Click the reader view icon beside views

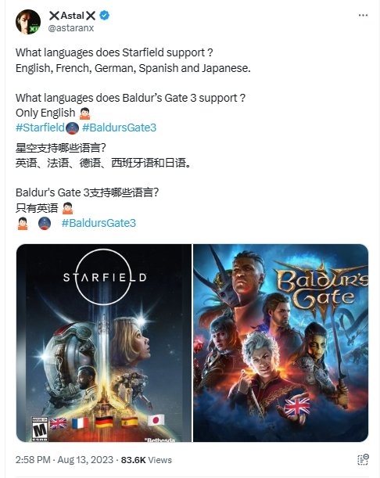[363, 459]
